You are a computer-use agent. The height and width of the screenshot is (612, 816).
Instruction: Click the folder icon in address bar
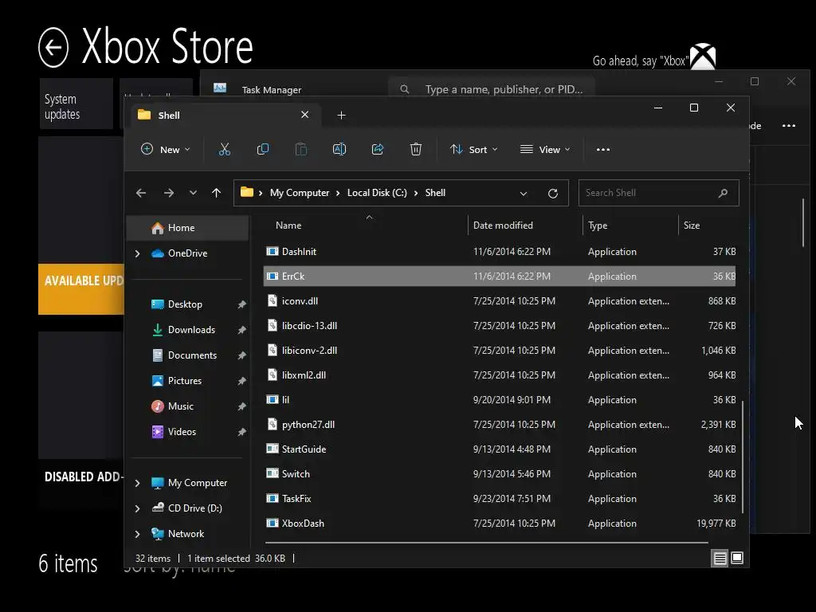pos(247,193)
